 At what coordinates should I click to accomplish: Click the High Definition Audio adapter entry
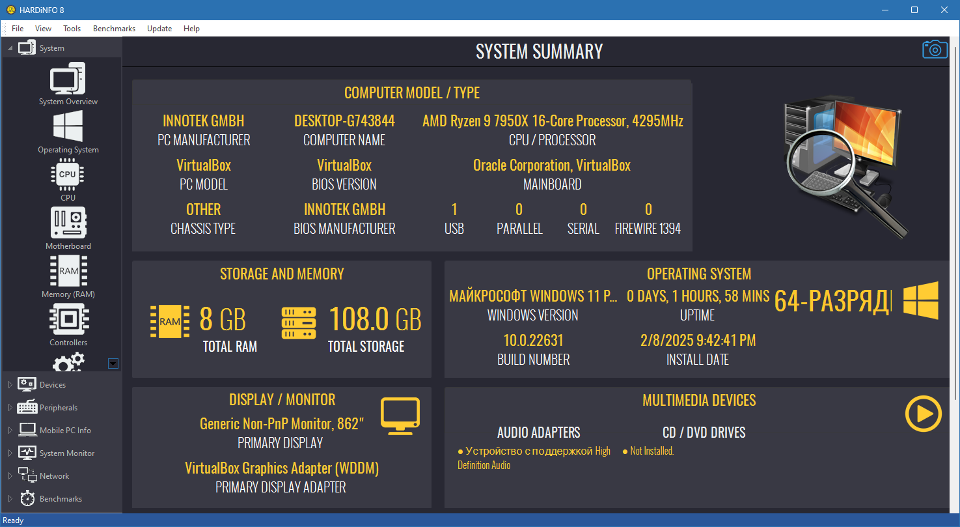534,458
